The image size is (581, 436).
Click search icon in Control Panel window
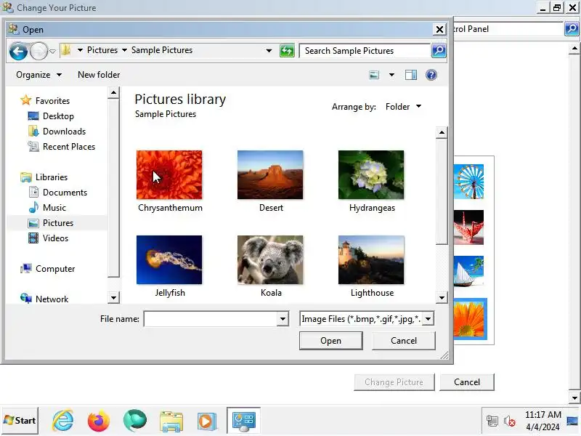[572, 28]
